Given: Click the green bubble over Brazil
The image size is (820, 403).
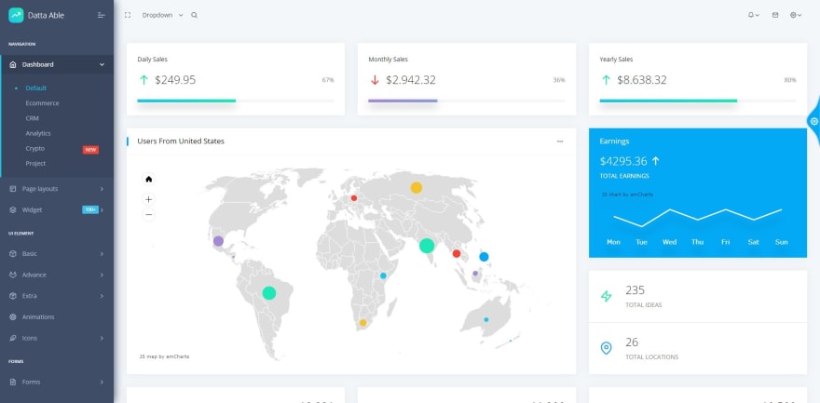Looking at the screenshot, I should [x=268, y=293].
